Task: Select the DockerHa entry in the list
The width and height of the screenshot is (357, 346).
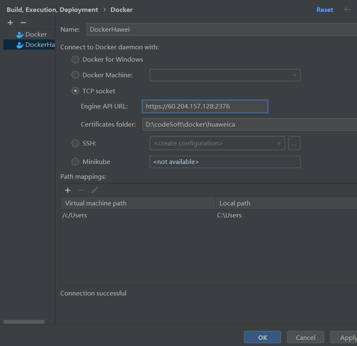Action: coord(29,45)
